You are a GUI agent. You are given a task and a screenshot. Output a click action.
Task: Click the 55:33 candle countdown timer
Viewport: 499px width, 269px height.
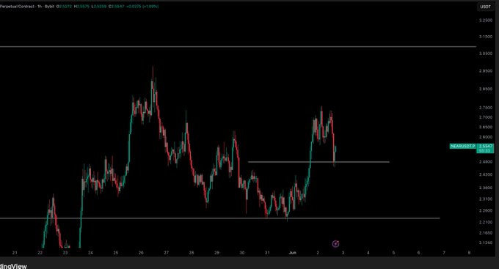484,150
